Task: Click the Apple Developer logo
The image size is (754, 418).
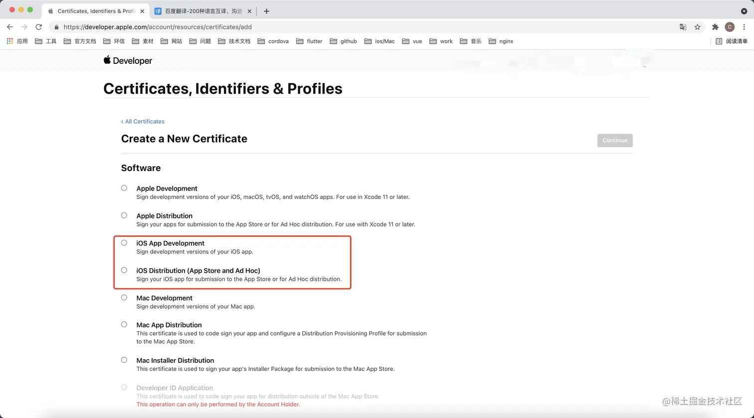Action: 128,60
